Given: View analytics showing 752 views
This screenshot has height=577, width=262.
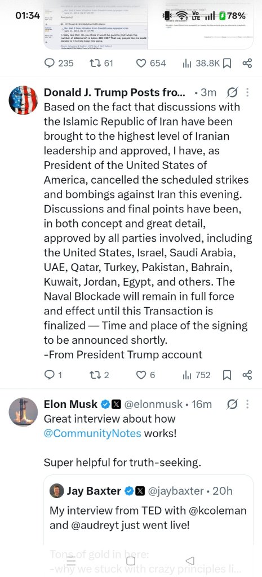Looking at the screenshot, I should point(197,375).
